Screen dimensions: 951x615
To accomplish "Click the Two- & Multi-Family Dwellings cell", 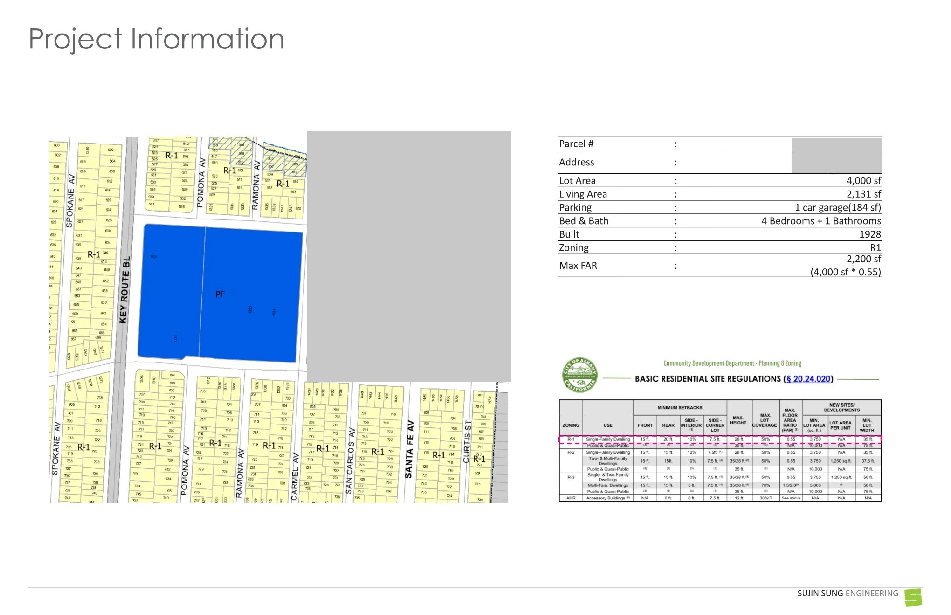I will click(x=608, y=461).
